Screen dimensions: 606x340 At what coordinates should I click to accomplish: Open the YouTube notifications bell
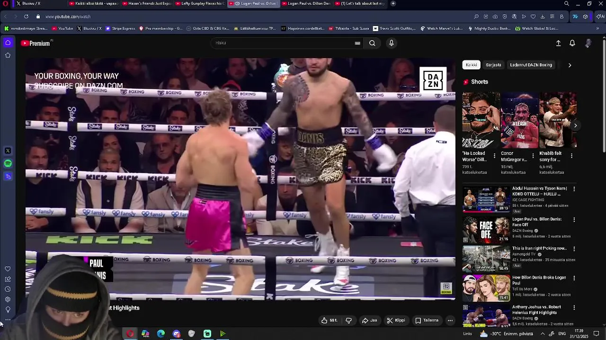pos(572,43)
